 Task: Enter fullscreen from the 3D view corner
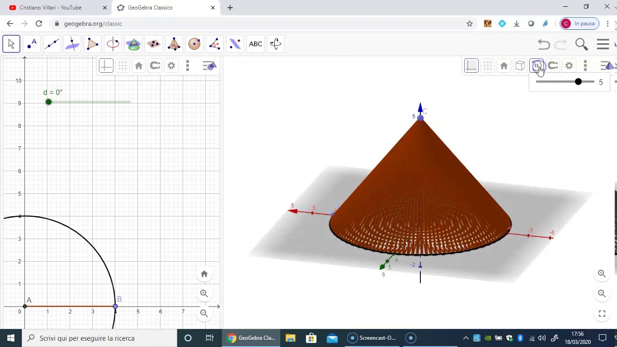tap(602, 313)
